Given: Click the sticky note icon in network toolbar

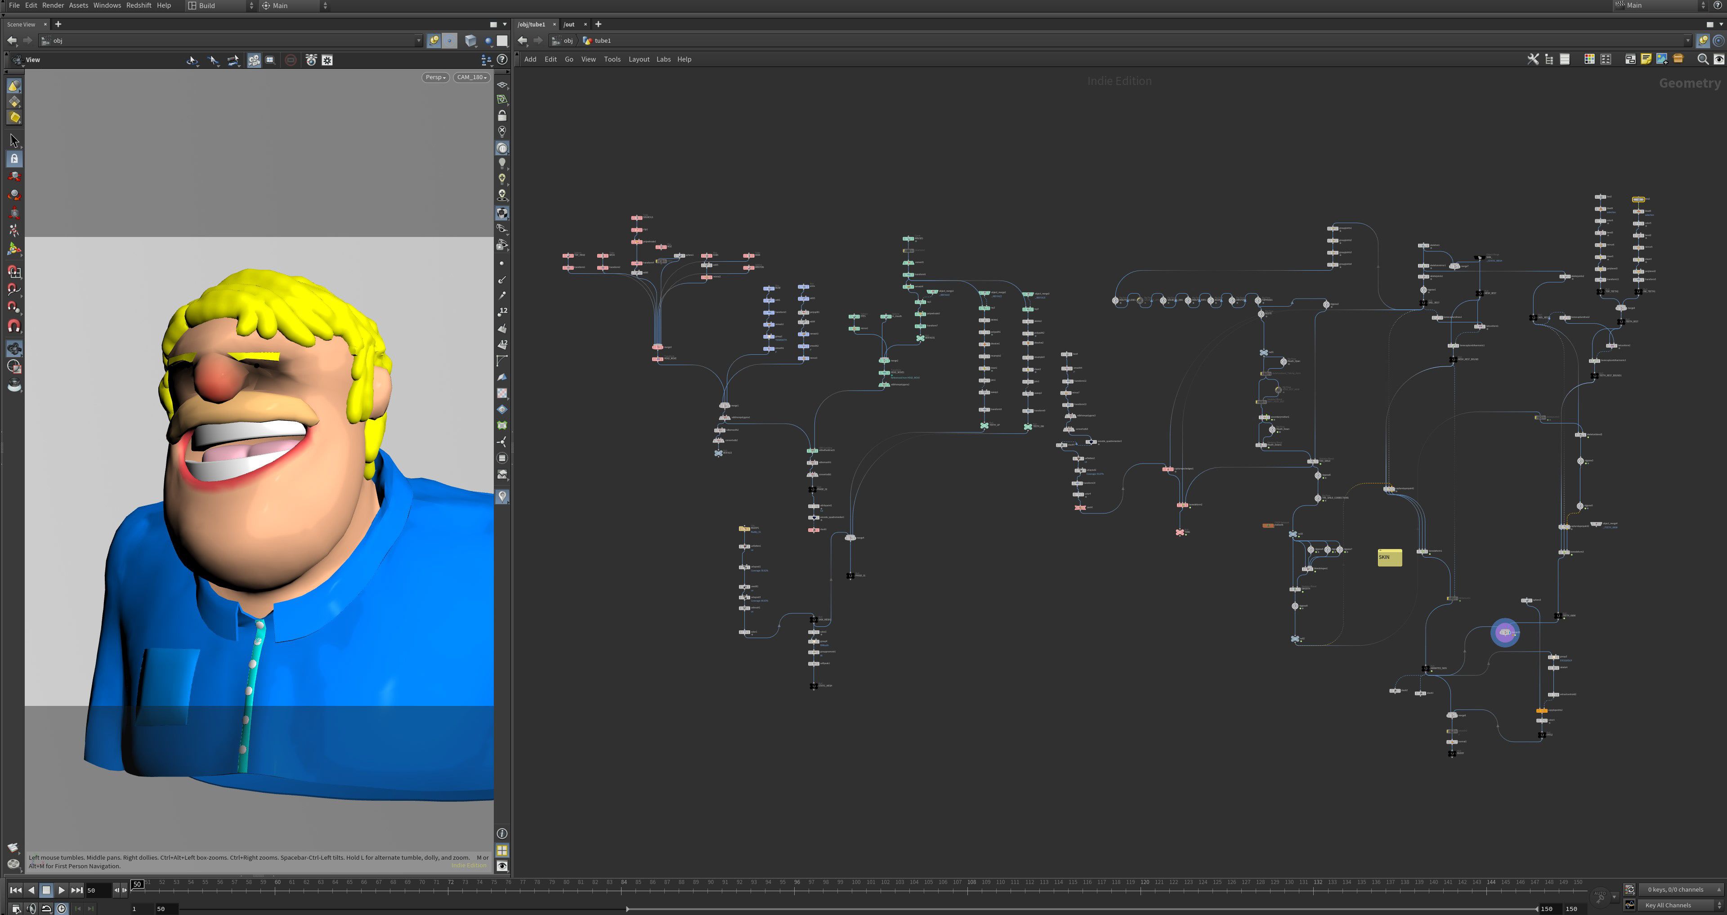Looking at the screenshot, I should click(x=1646, y=60).
